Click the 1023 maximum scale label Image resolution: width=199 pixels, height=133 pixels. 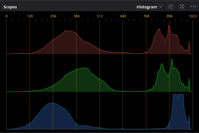pos(192,16)
